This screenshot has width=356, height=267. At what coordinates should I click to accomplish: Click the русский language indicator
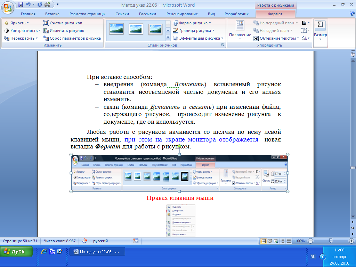click(x=100, y=241)
